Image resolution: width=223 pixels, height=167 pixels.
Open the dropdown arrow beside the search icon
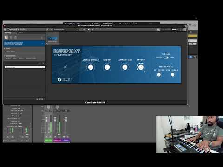coord(51,29)
